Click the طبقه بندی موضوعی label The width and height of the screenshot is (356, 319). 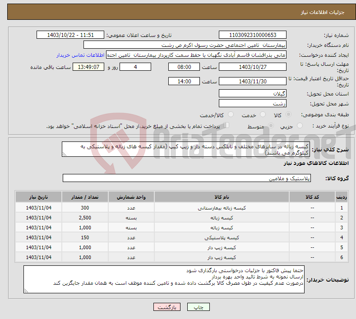click(325, 115)
